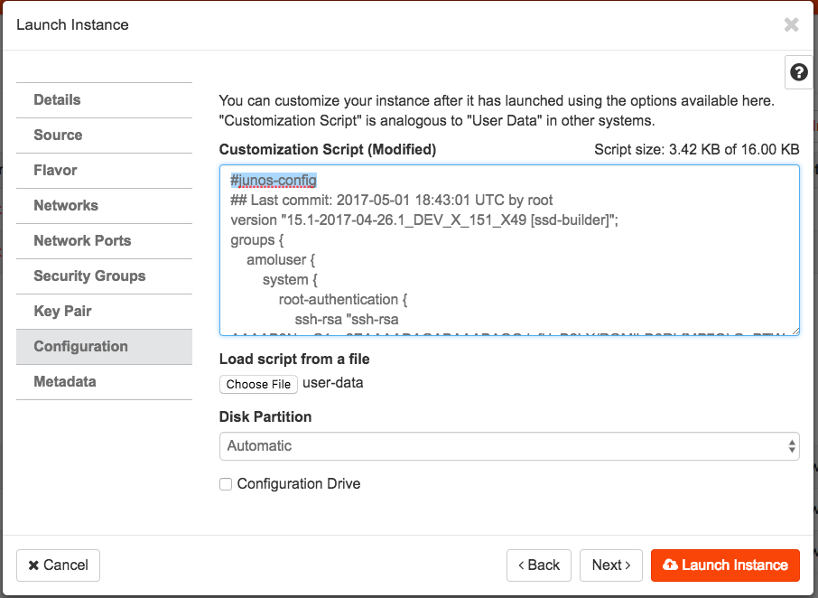Select the Configuration tab

[81, 347]
